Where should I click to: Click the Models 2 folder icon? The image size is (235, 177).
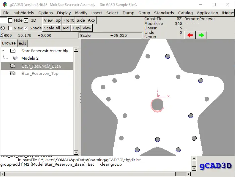pos(15,58)
